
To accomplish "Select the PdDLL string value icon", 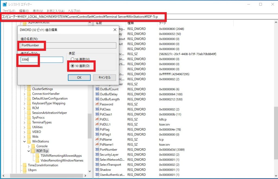I will coord(97,119).
